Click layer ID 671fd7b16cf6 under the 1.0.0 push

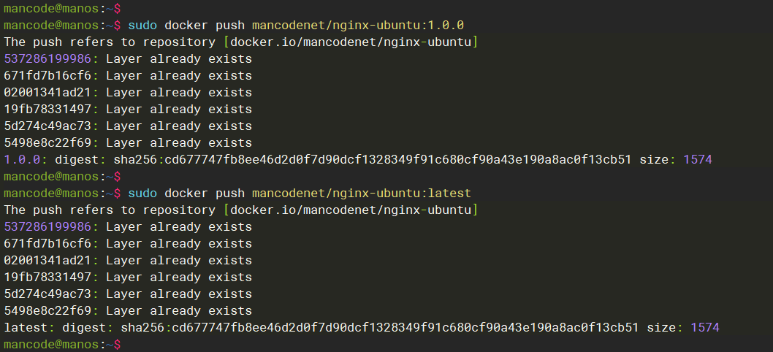click(47, 76)
